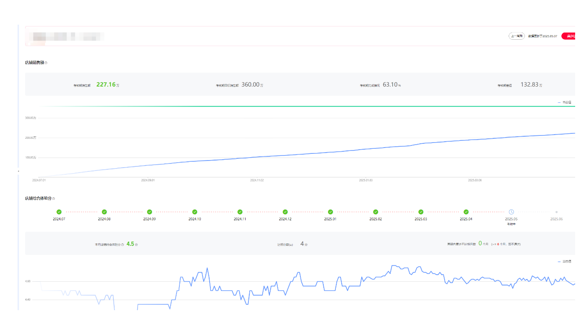Click the 2025.06 grey dot step
This screenshot has width=581, height=316.
coord(556,212)
